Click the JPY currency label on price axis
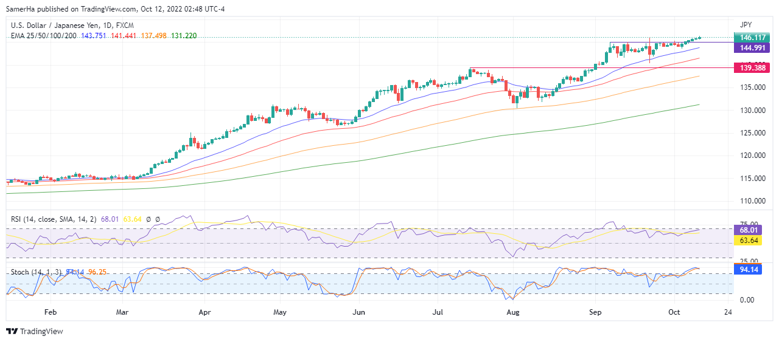This screenshot has width=779, height=342. pos(746,25)
